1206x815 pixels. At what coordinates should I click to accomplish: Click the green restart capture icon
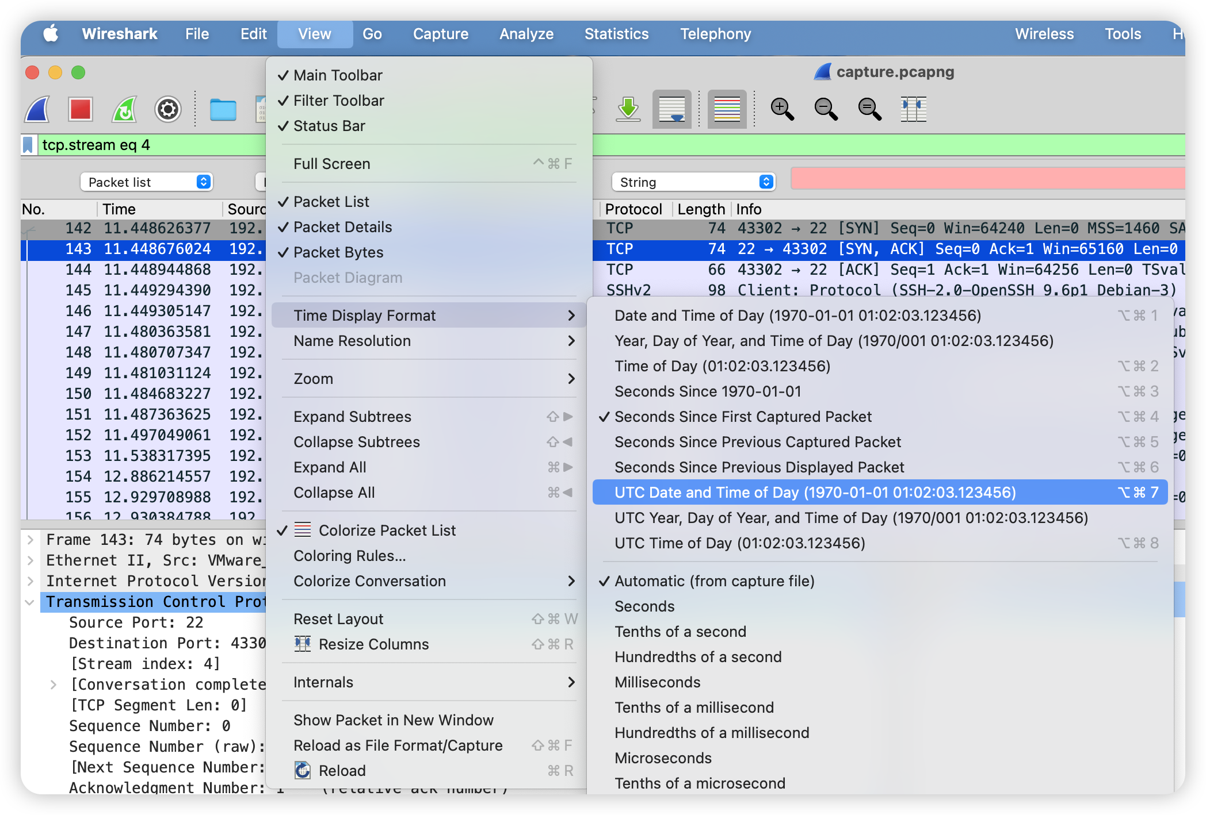pyautogui.click(x=124, y=109)
